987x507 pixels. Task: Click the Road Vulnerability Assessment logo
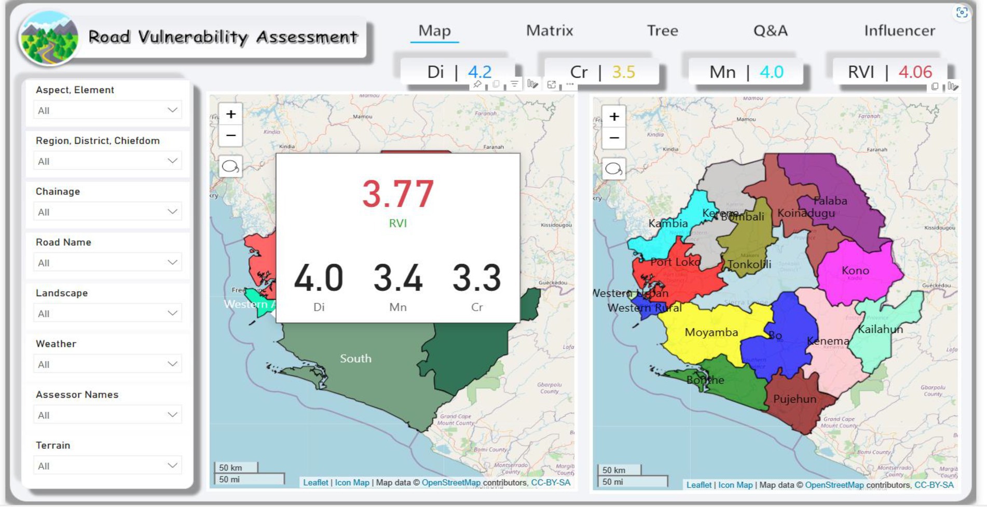(48, 38)
